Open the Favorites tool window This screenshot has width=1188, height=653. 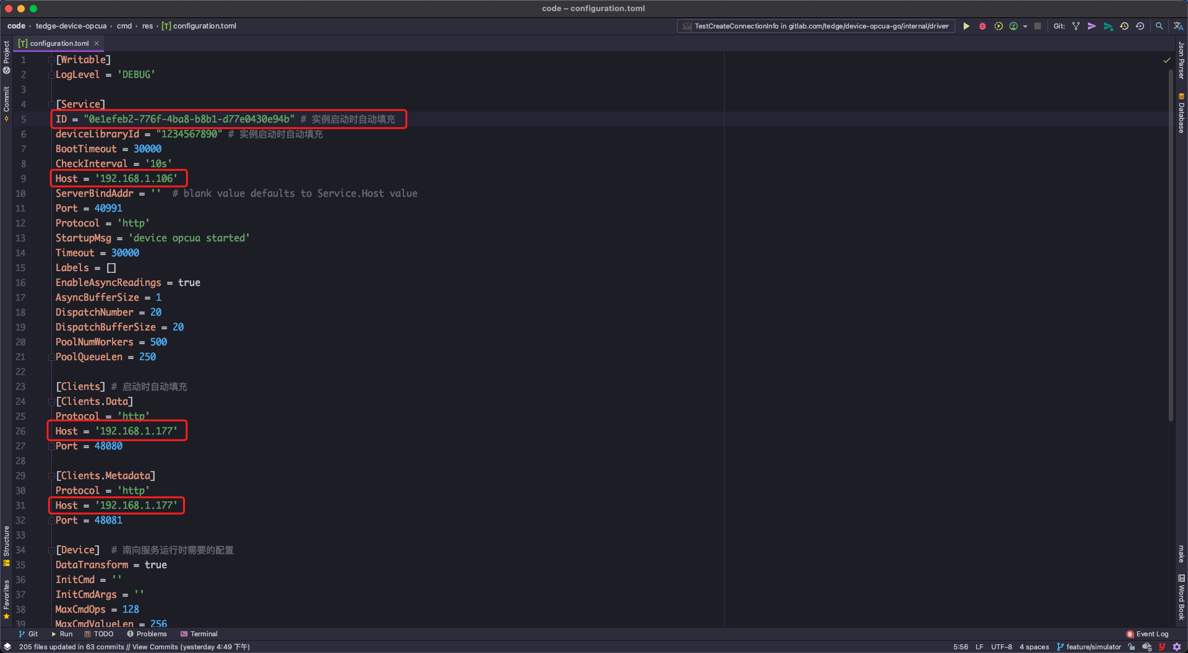click(x=6, y=599)
